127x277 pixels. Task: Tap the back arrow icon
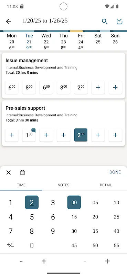click(8, 21)
